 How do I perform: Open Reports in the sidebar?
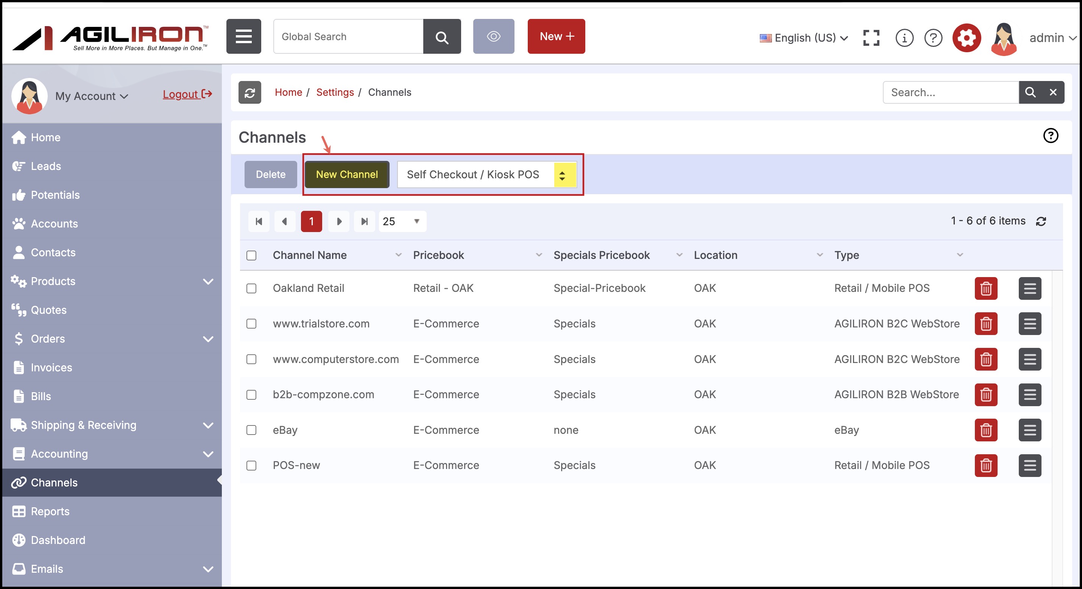50,511
